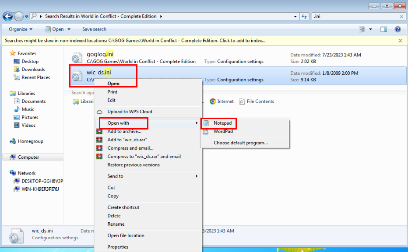The image size is (408, 252).
Task: Open the Organize menu
Action: [21, 29]
